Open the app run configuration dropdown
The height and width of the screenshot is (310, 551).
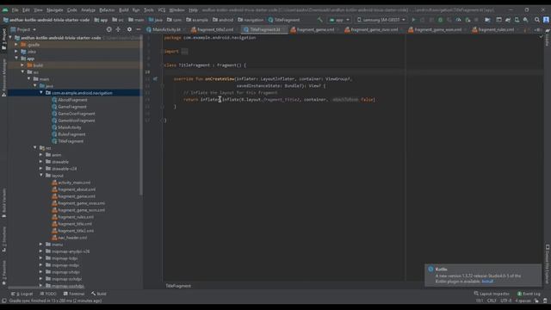[x=339, y=20]
